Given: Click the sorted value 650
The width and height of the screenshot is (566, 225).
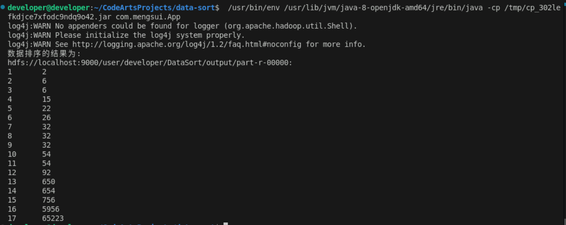Looking at the screenshot, I should point(49,182).
